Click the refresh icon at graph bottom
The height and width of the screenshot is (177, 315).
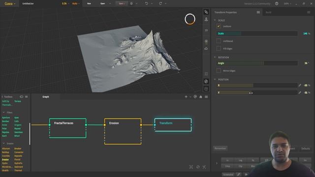(198, 167)
